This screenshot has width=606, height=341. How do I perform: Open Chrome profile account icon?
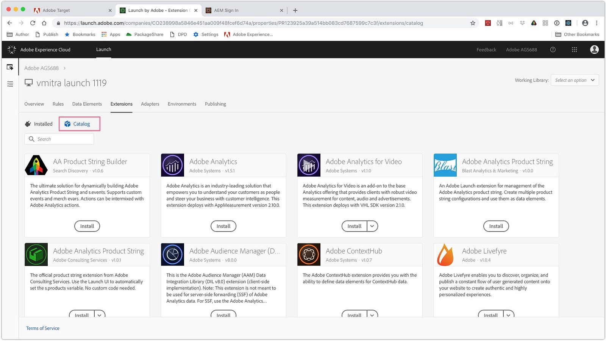click(585, 23)
